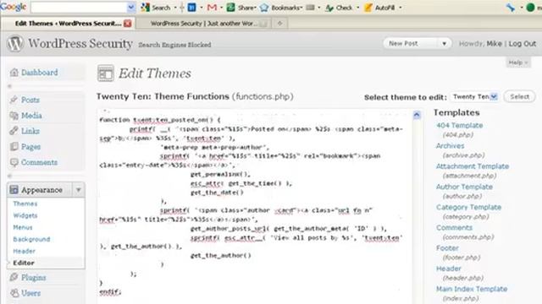Open Check dropdown arrow in toolbar
This screenshot has width=542, height=304.
tap(357, 8)
